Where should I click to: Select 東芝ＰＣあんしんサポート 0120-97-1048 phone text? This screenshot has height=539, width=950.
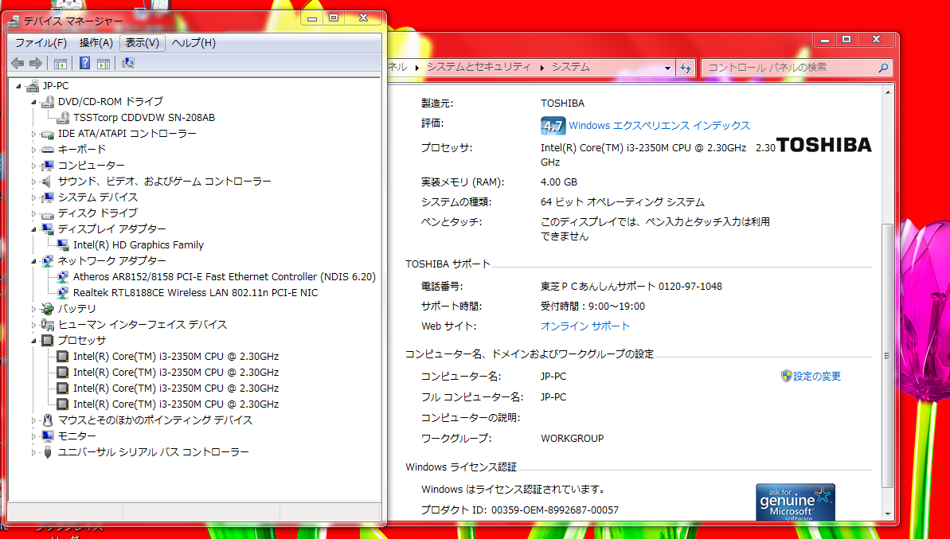(631, 287)
